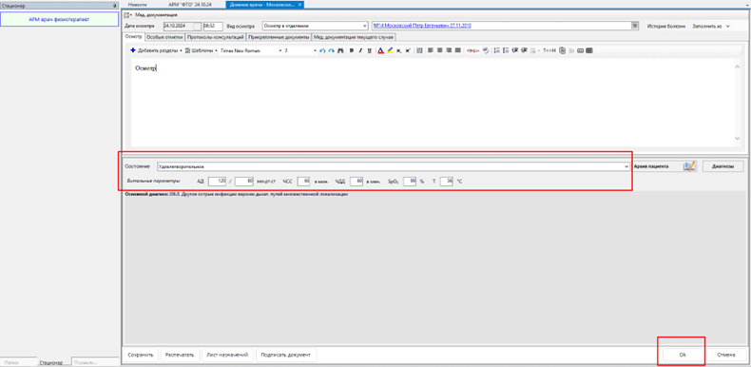This screenshot has width=751, height=367.
Task: Switch to Стационар bottom tab
Action: tap(51, 362)
